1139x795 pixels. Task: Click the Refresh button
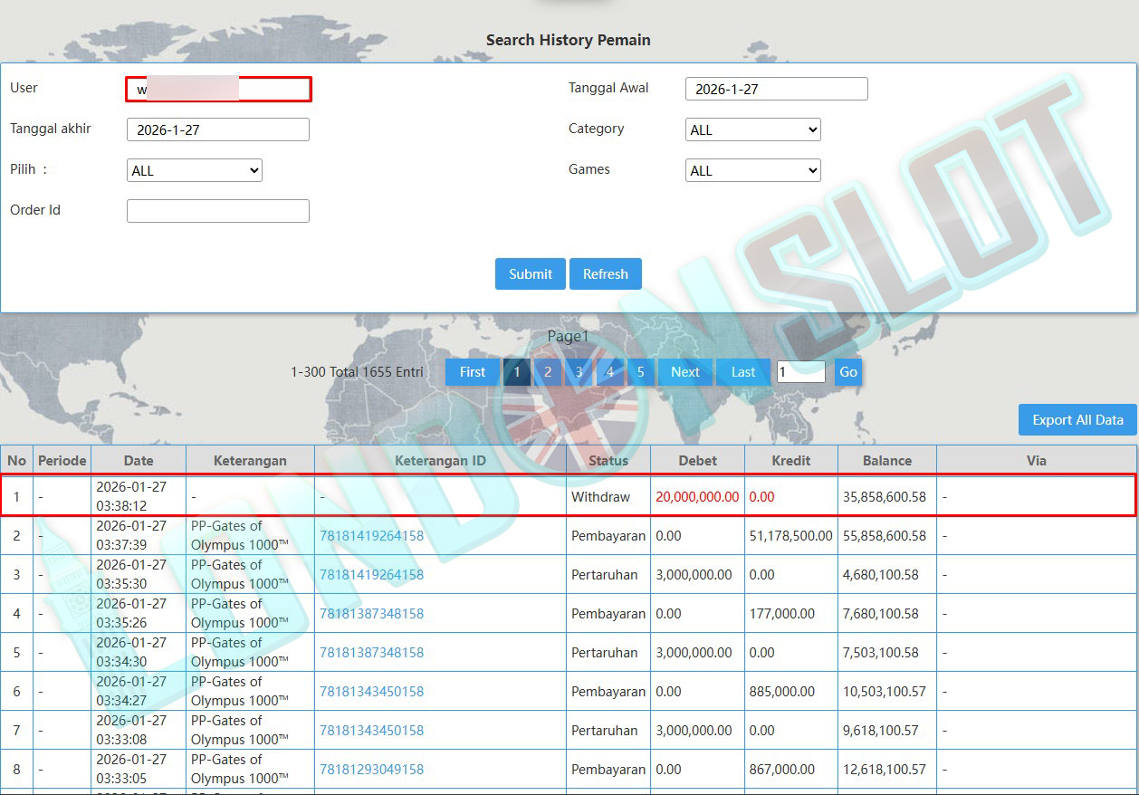(605, 274)
